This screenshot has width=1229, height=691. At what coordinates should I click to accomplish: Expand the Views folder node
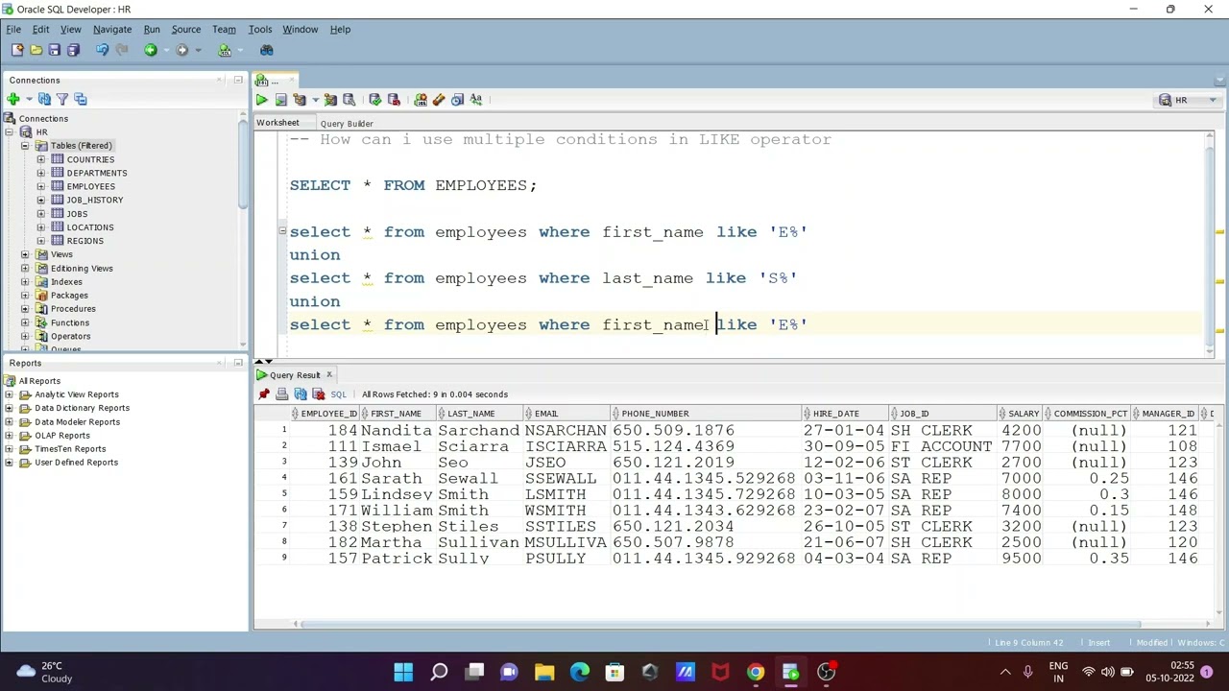tap(25, 254)
